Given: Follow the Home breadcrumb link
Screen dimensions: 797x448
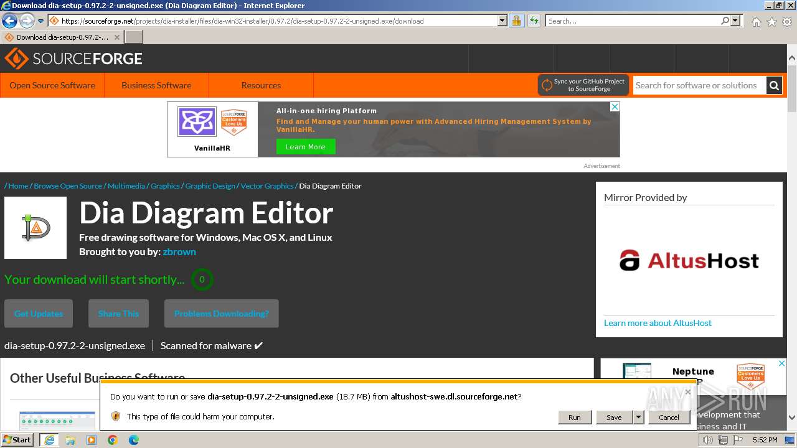Looking at the screenshot, I should click(18, 186).
